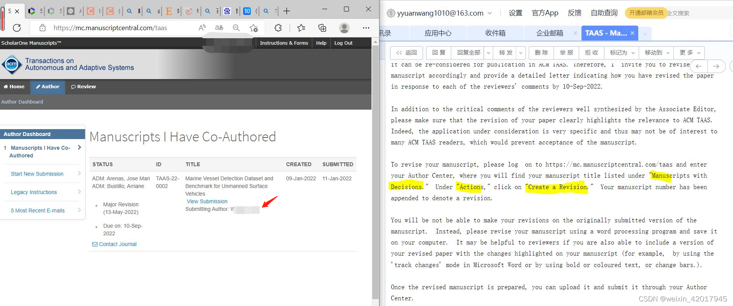This screenshot has width=733, height=306.
Task: Click the CREATED column header
Action: tap(299, 164)
